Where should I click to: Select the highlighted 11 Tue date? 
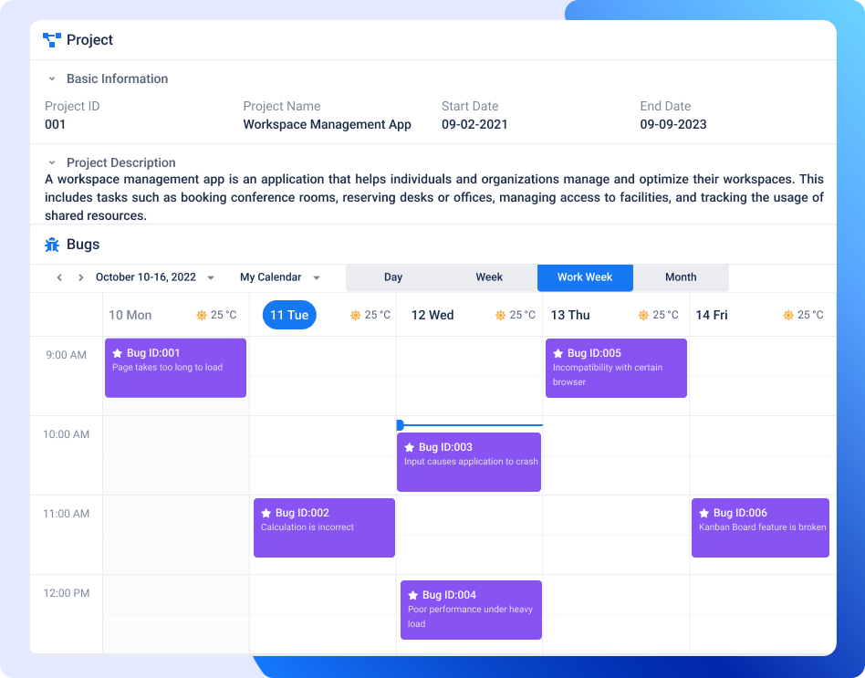click(x=289, y=315)
